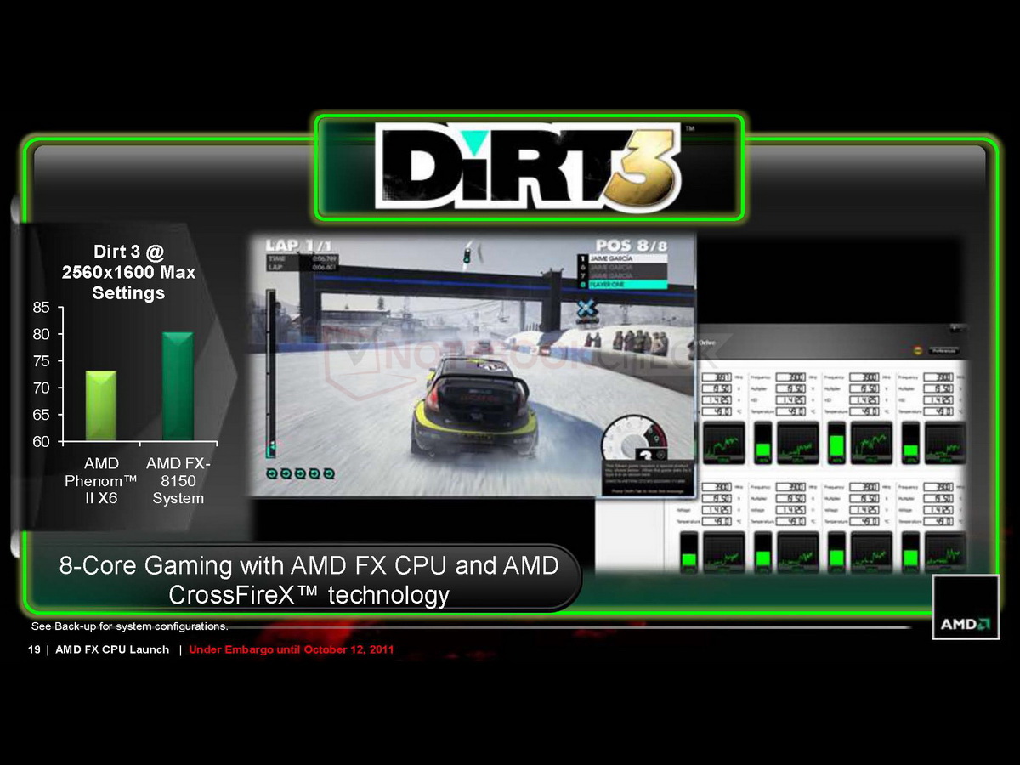Select the AMD Phenom II X6 chart bar
1020x765 pixels.
[101, 405]
